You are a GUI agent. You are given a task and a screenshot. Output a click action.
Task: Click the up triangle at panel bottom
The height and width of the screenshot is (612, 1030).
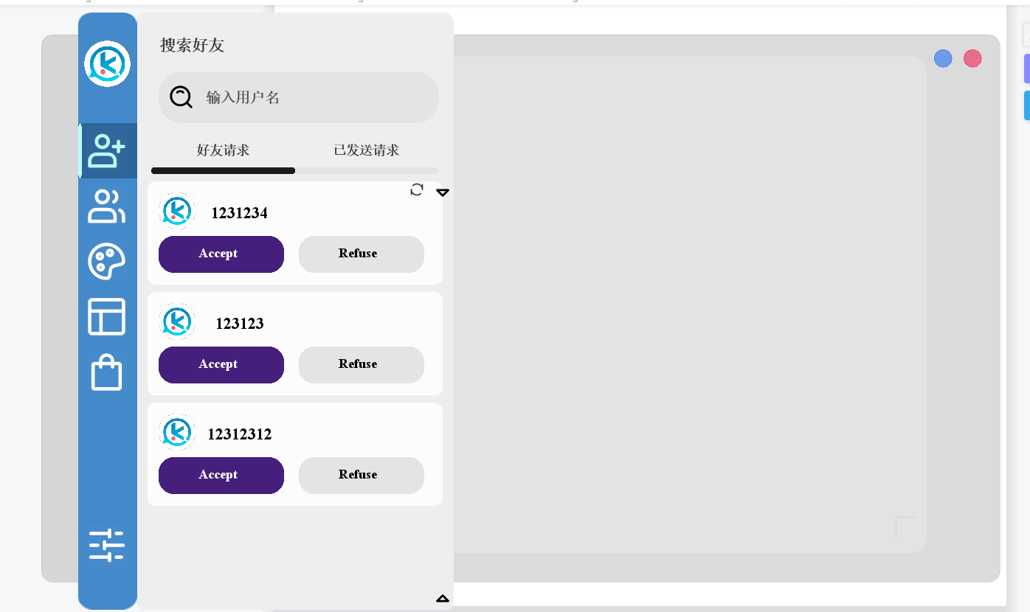pyautogui.click(x=443, y=598)
